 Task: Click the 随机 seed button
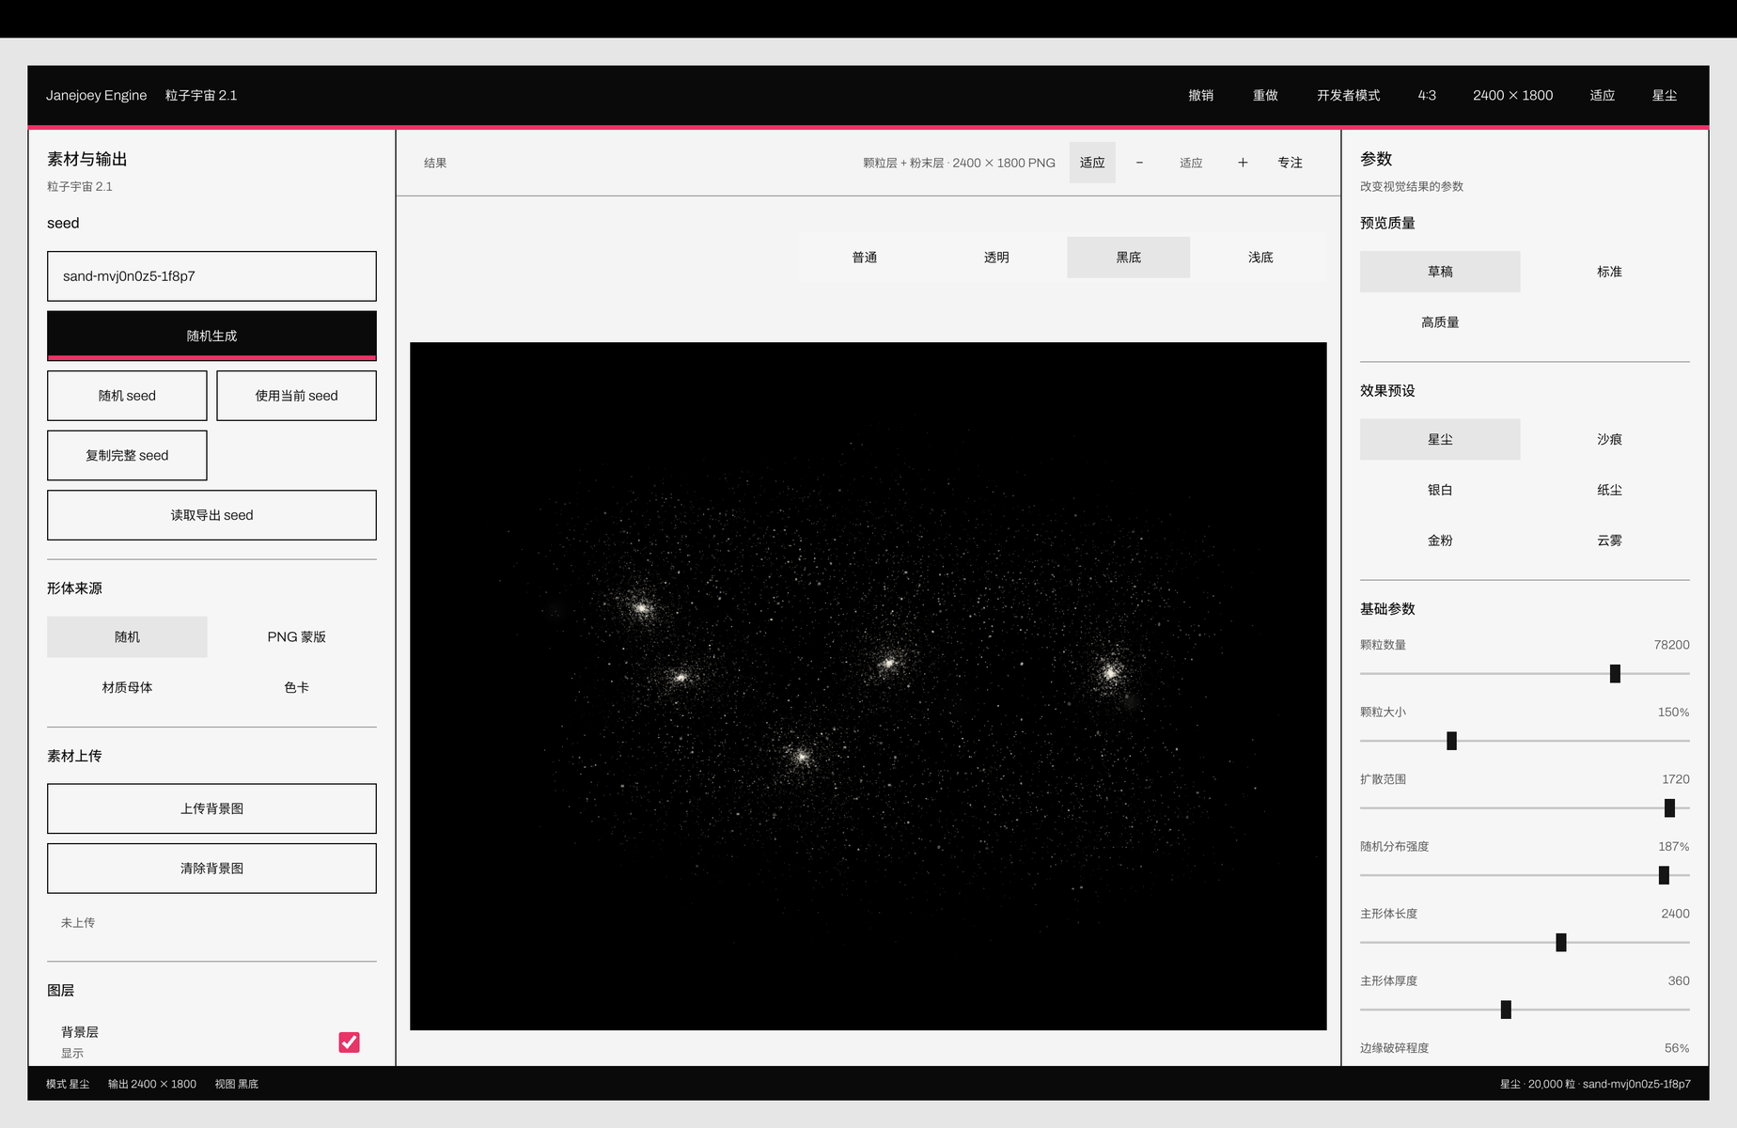click(x=127, y=396)
